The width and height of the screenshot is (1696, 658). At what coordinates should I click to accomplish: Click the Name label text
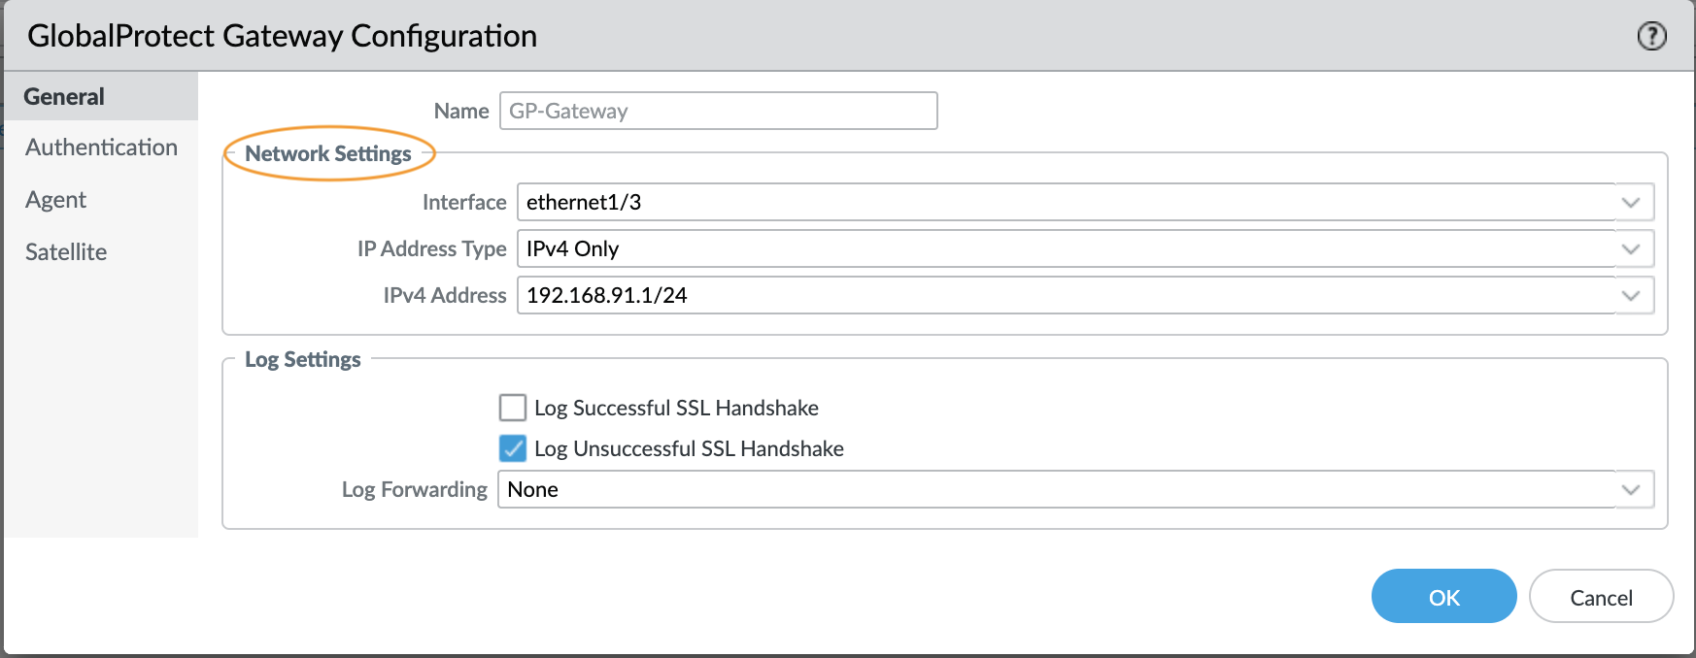pyautogui.click(x=461, y=111)
